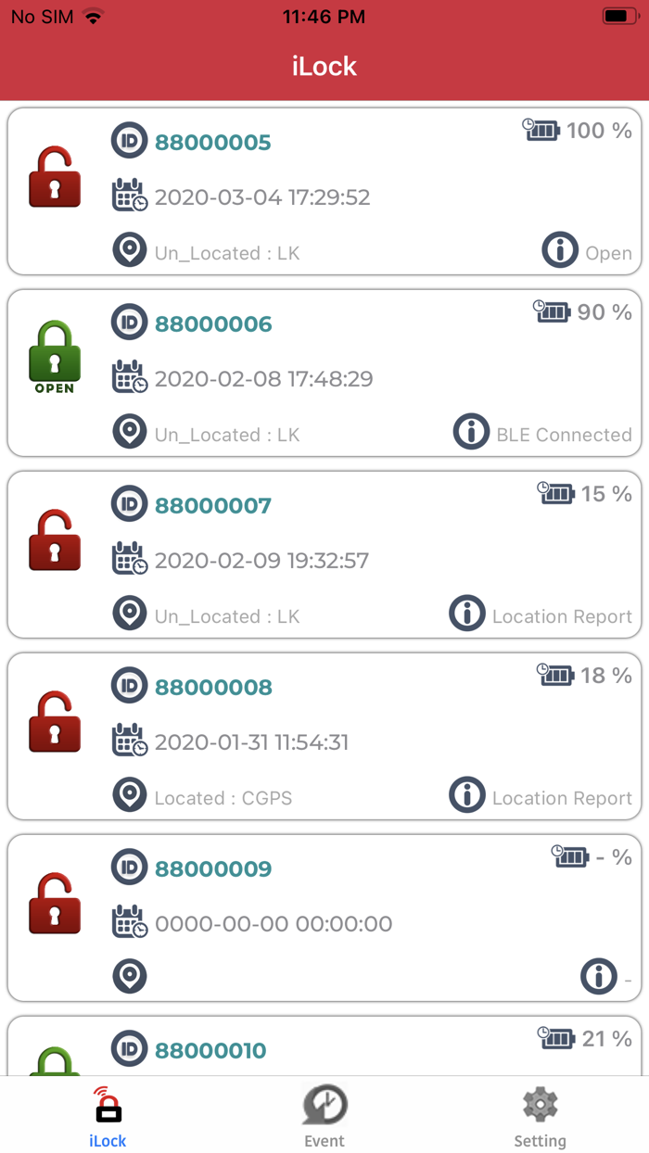Viewport: 649px width, 1153px height.
Task: Tap the ID badge icon next to 88000007
Action: 129,503
